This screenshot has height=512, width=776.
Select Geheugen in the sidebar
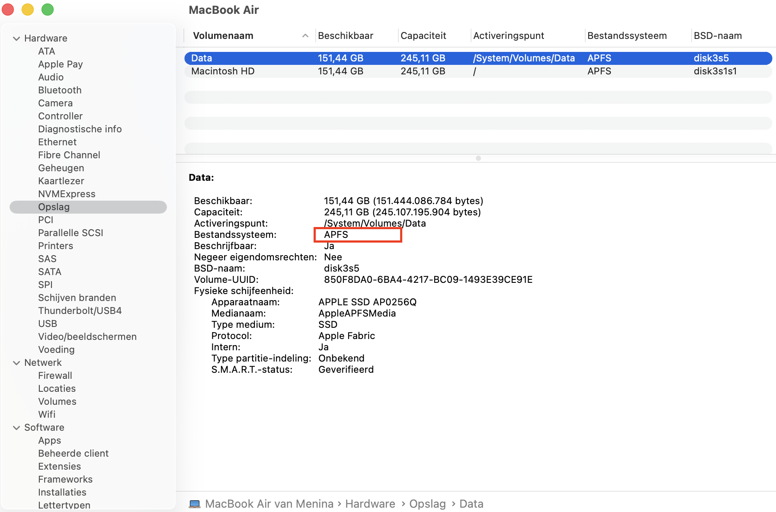click(x=61, y=168)
